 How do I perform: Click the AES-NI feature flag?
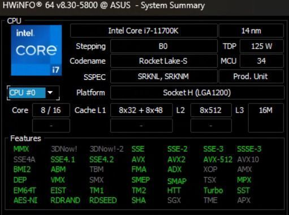click(x=25, y=200)
